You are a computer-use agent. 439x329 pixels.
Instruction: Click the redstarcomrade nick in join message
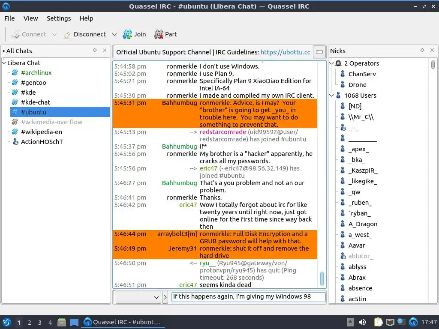(223, 132)
